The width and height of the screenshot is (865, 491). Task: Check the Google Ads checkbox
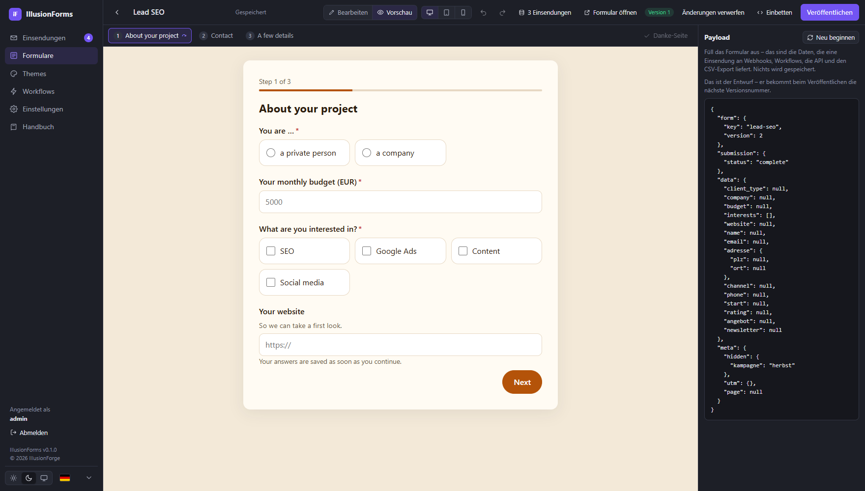[400, 251]
